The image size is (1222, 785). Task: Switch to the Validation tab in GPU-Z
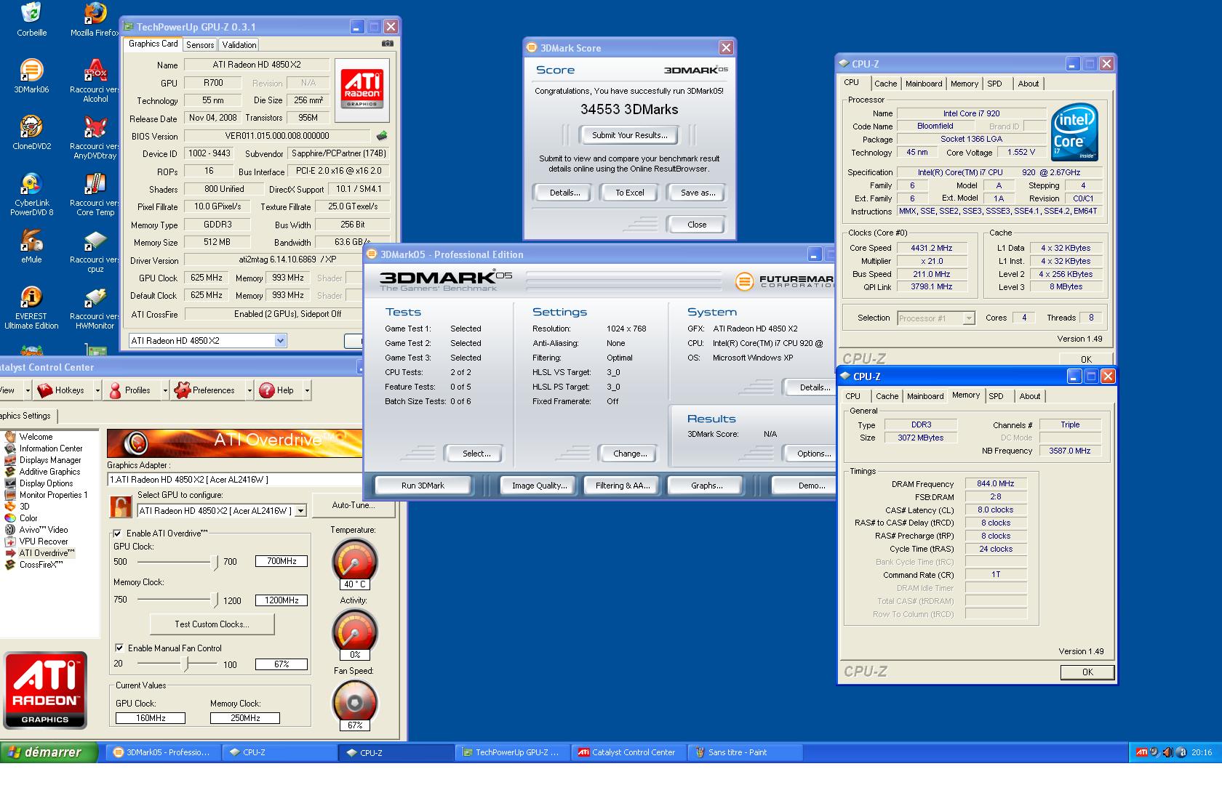pos(239,45)
